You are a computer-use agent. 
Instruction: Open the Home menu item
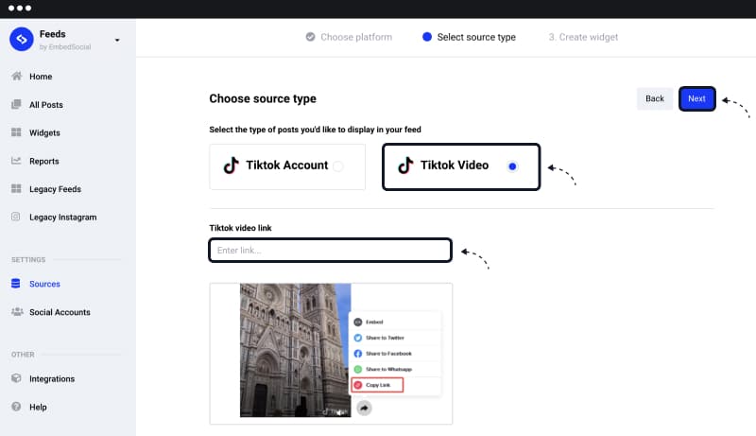pos(41,77)
